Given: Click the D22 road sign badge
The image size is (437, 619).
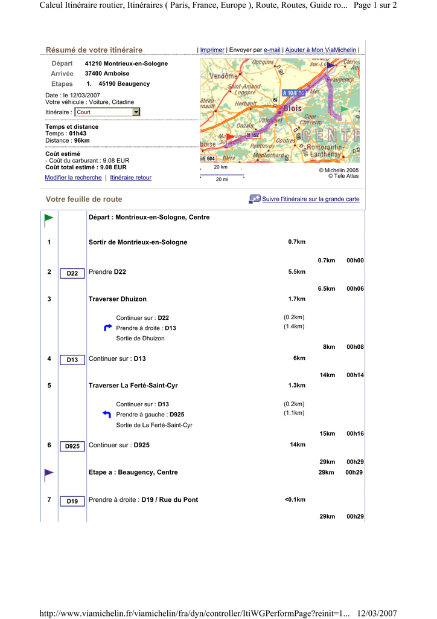Looking at the screenshot, I should [x=72, y=273].
